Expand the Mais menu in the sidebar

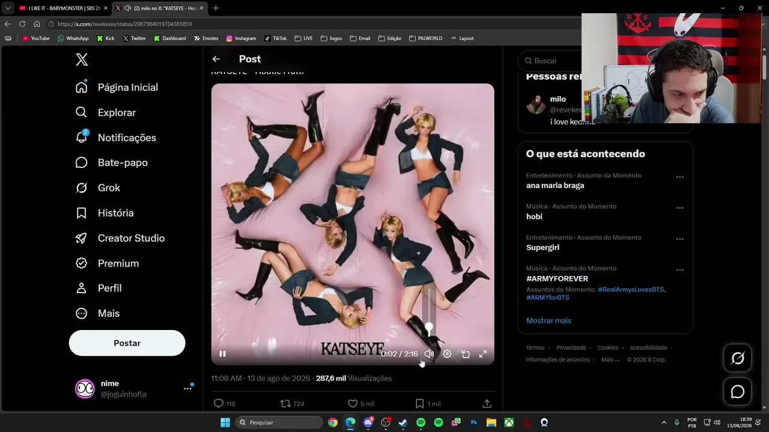coord(97,313)
